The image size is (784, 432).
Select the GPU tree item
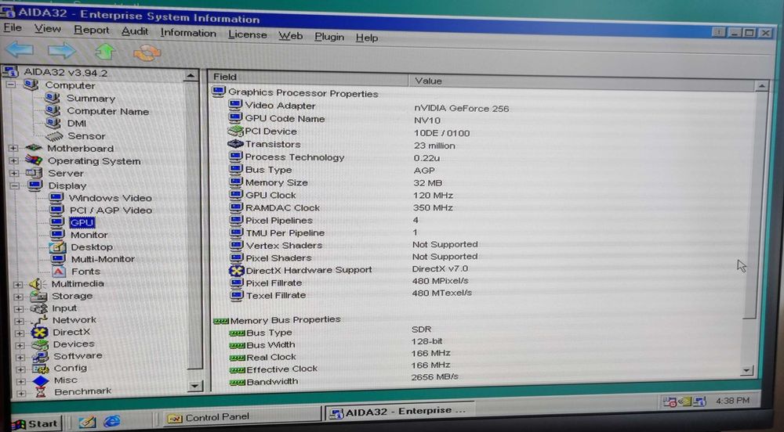point(82,222)
